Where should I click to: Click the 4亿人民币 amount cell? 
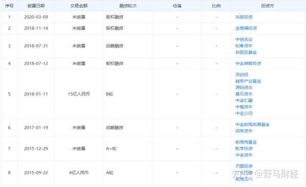pyautogui.click(x=79, y=173)
